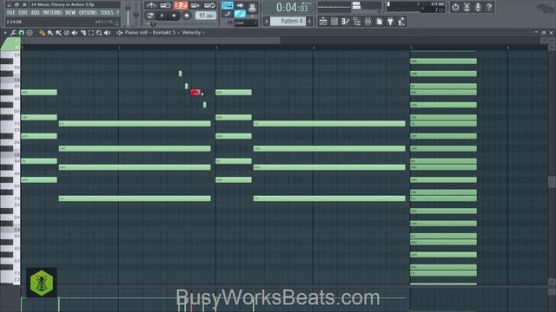
Task: Open the TOOLS menu
Action: pos(107,12)
